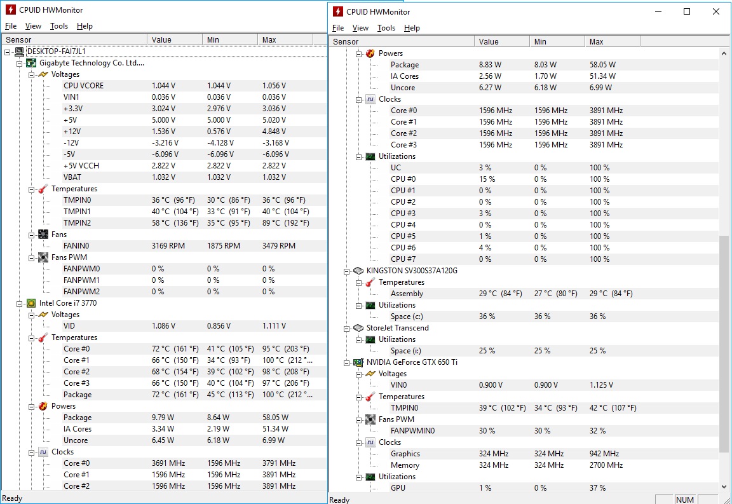The width and height of the screenshot is (732, 504).
Task: Collapse the Powers group in right window
Action: click(x=358, y=54)
